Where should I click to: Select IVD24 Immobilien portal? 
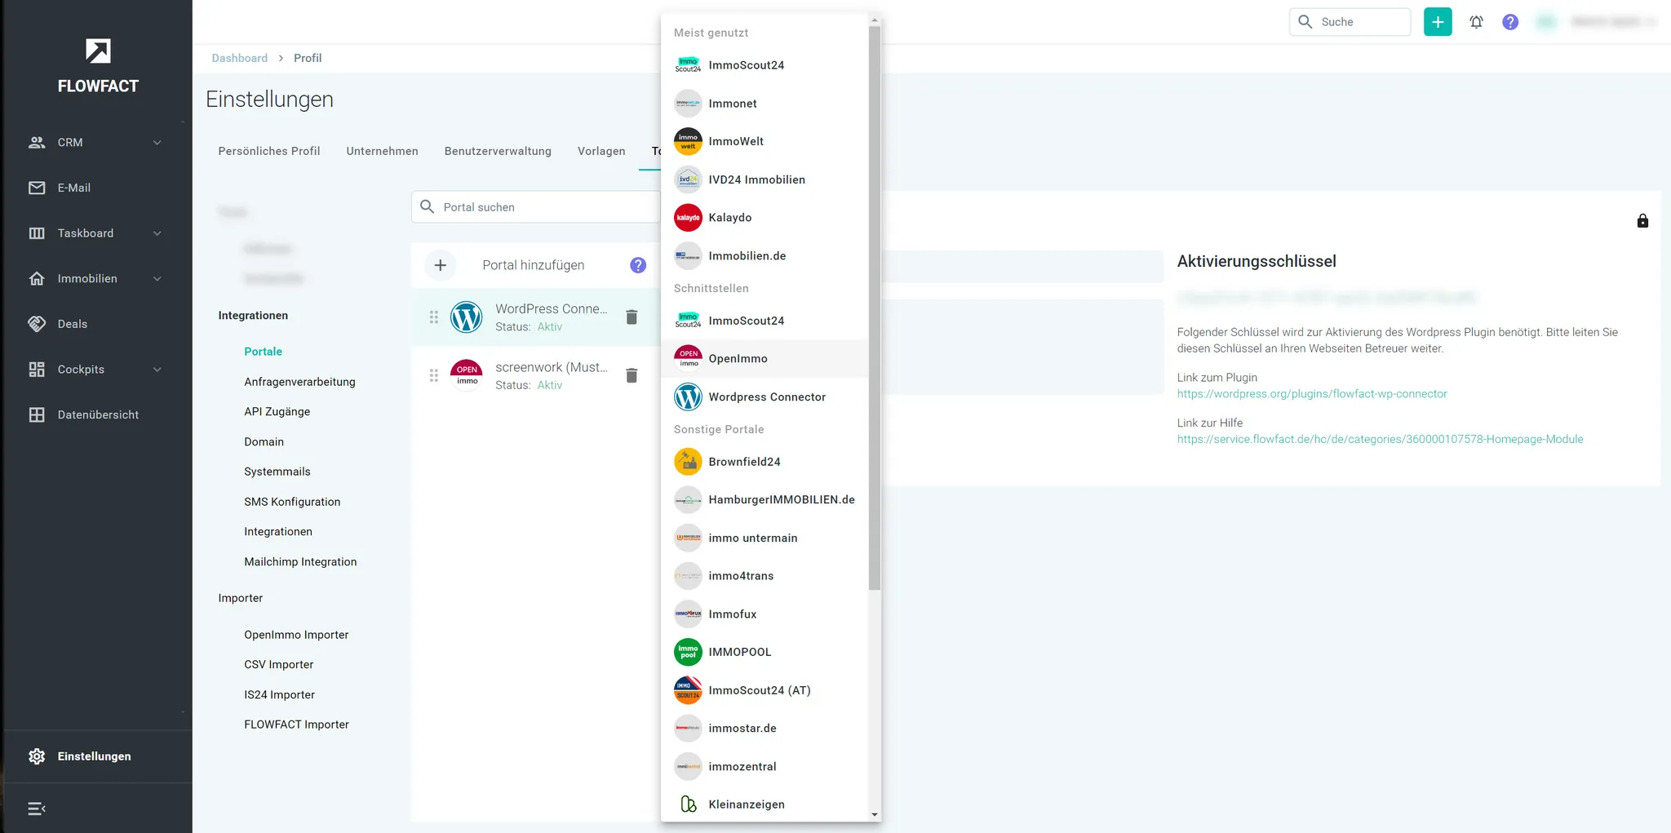pyautogui.click(x=765, y=179)
